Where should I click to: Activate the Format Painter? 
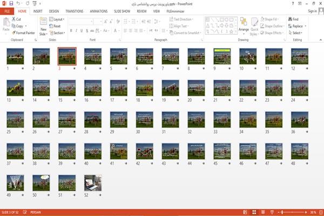click(23, 32)
